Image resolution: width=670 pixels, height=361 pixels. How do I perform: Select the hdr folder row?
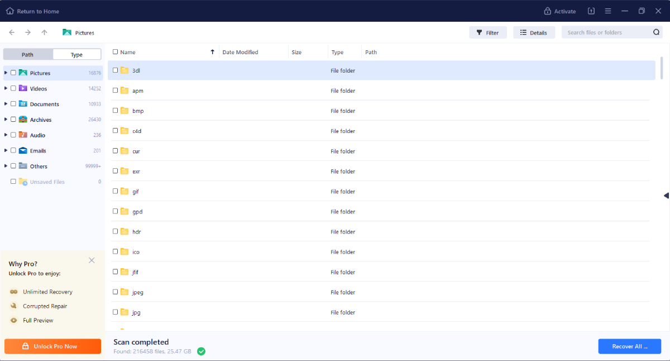pyautogui.click(x=381, y=231)
